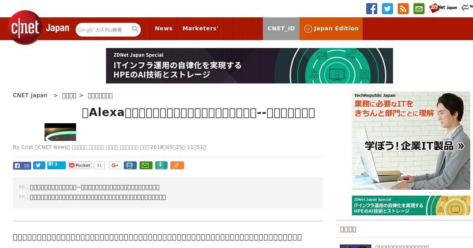This screenshot has width=473, height=248.
Task: Click the Alexa article headline
Action: coord(198,113)
